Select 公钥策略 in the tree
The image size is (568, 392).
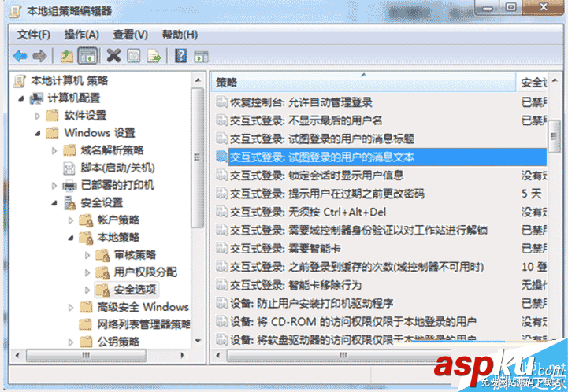pyautogui.click(x=118, y=342)
